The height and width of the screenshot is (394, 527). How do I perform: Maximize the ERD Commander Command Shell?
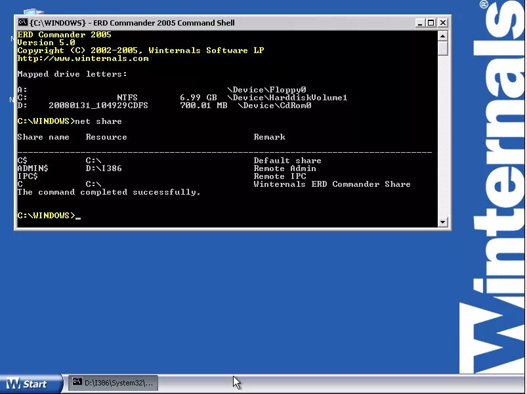431,23
